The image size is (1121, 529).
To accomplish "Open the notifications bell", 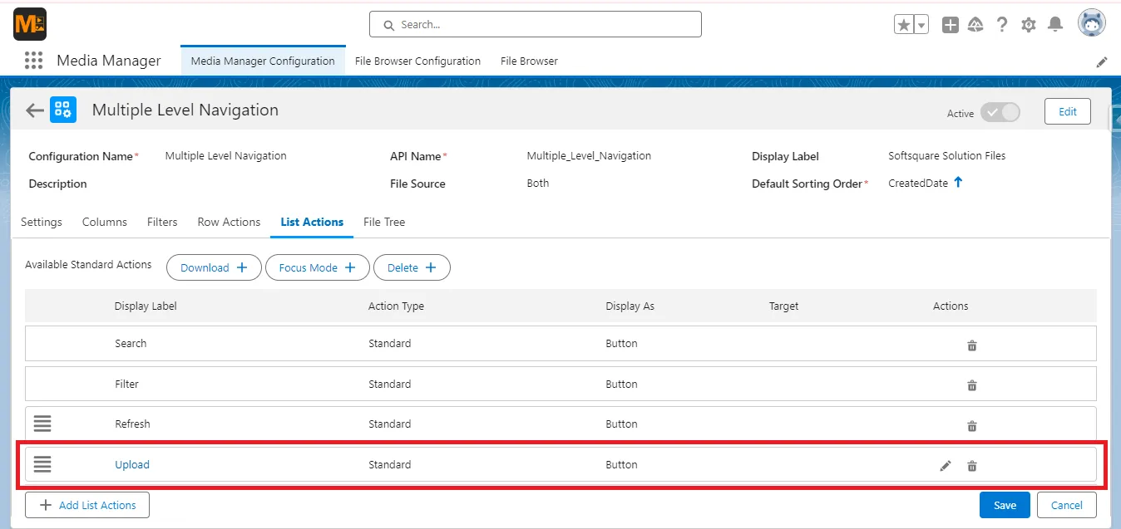I will [1055, 25].
